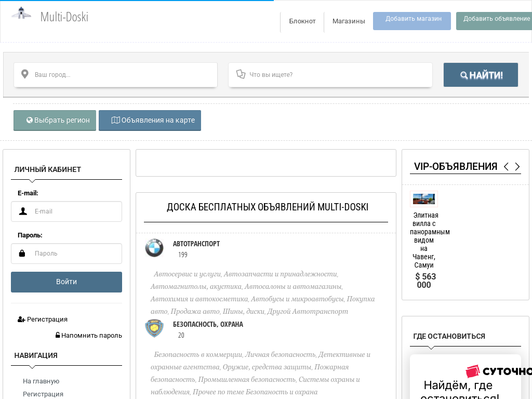Screen dimensions: 532x399
Task: Click the НАЙТИ! search button
Action: [481, 75]
